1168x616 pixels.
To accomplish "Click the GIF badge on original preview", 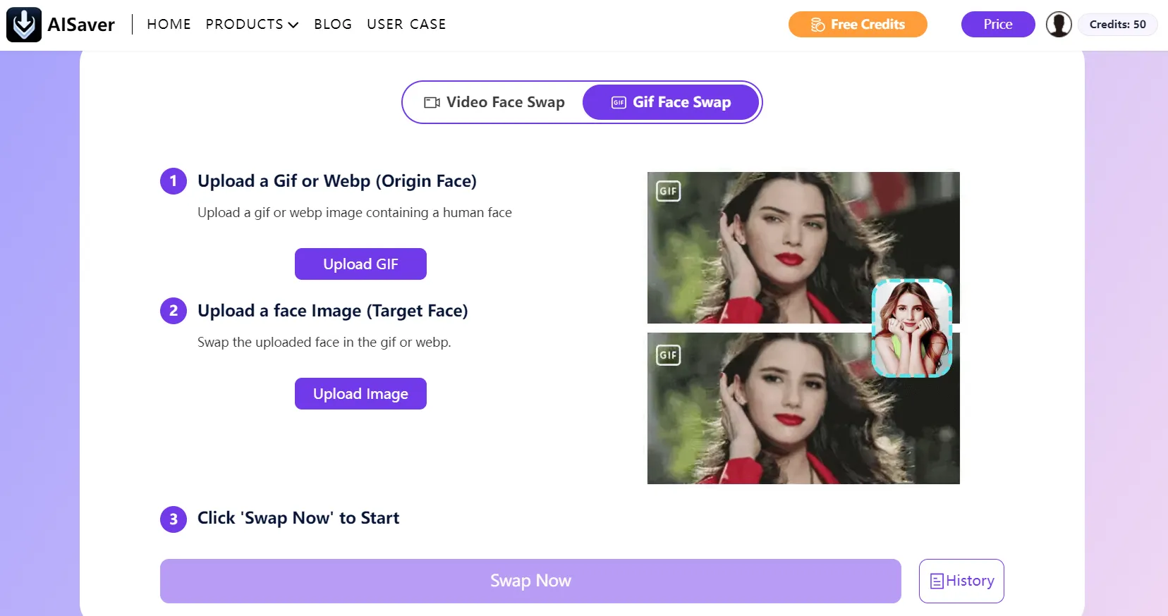I will [668, 191].
